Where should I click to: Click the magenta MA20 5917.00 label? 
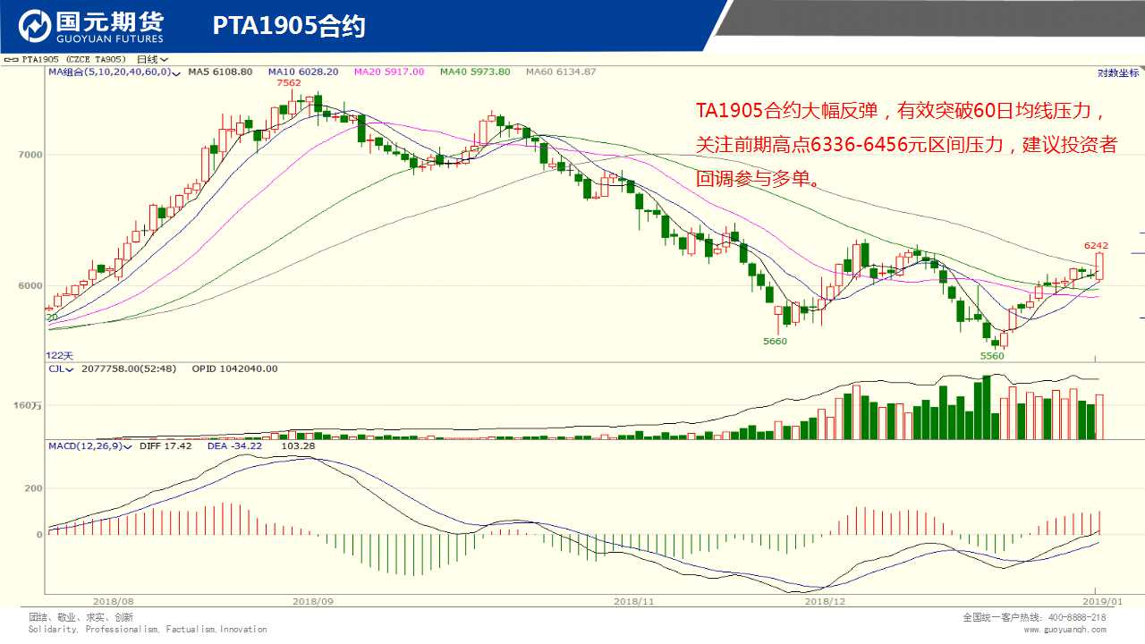(389, 72)
